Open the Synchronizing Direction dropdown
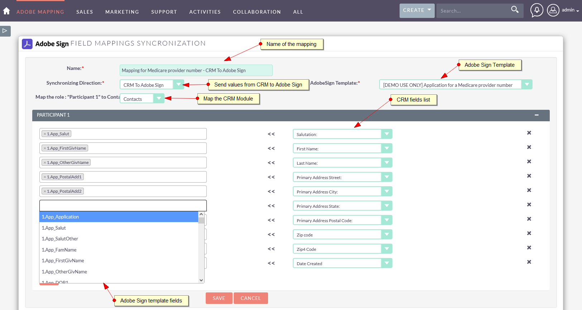 [152, 85]
